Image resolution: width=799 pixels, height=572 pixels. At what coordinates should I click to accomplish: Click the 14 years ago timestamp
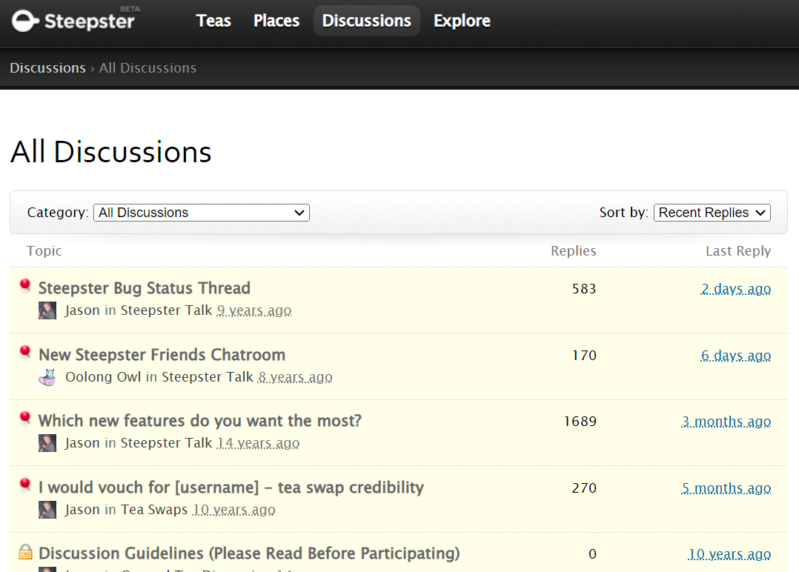point(259,443)
